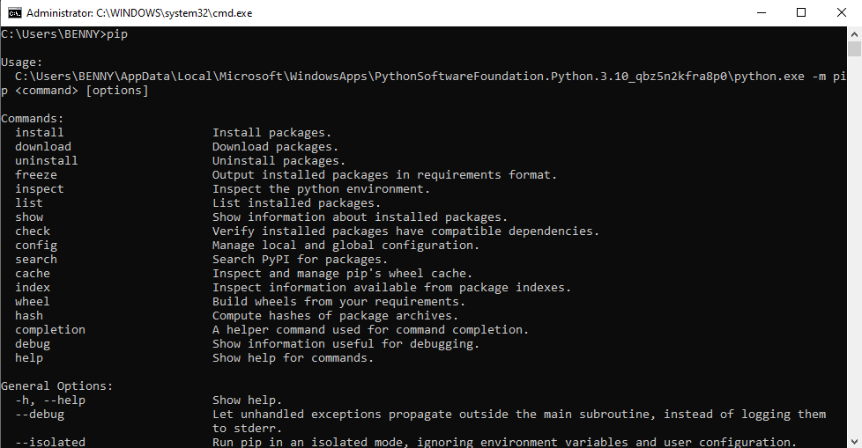
Task: Click the 'inspect' command name
Action: [x=39, y=189]
